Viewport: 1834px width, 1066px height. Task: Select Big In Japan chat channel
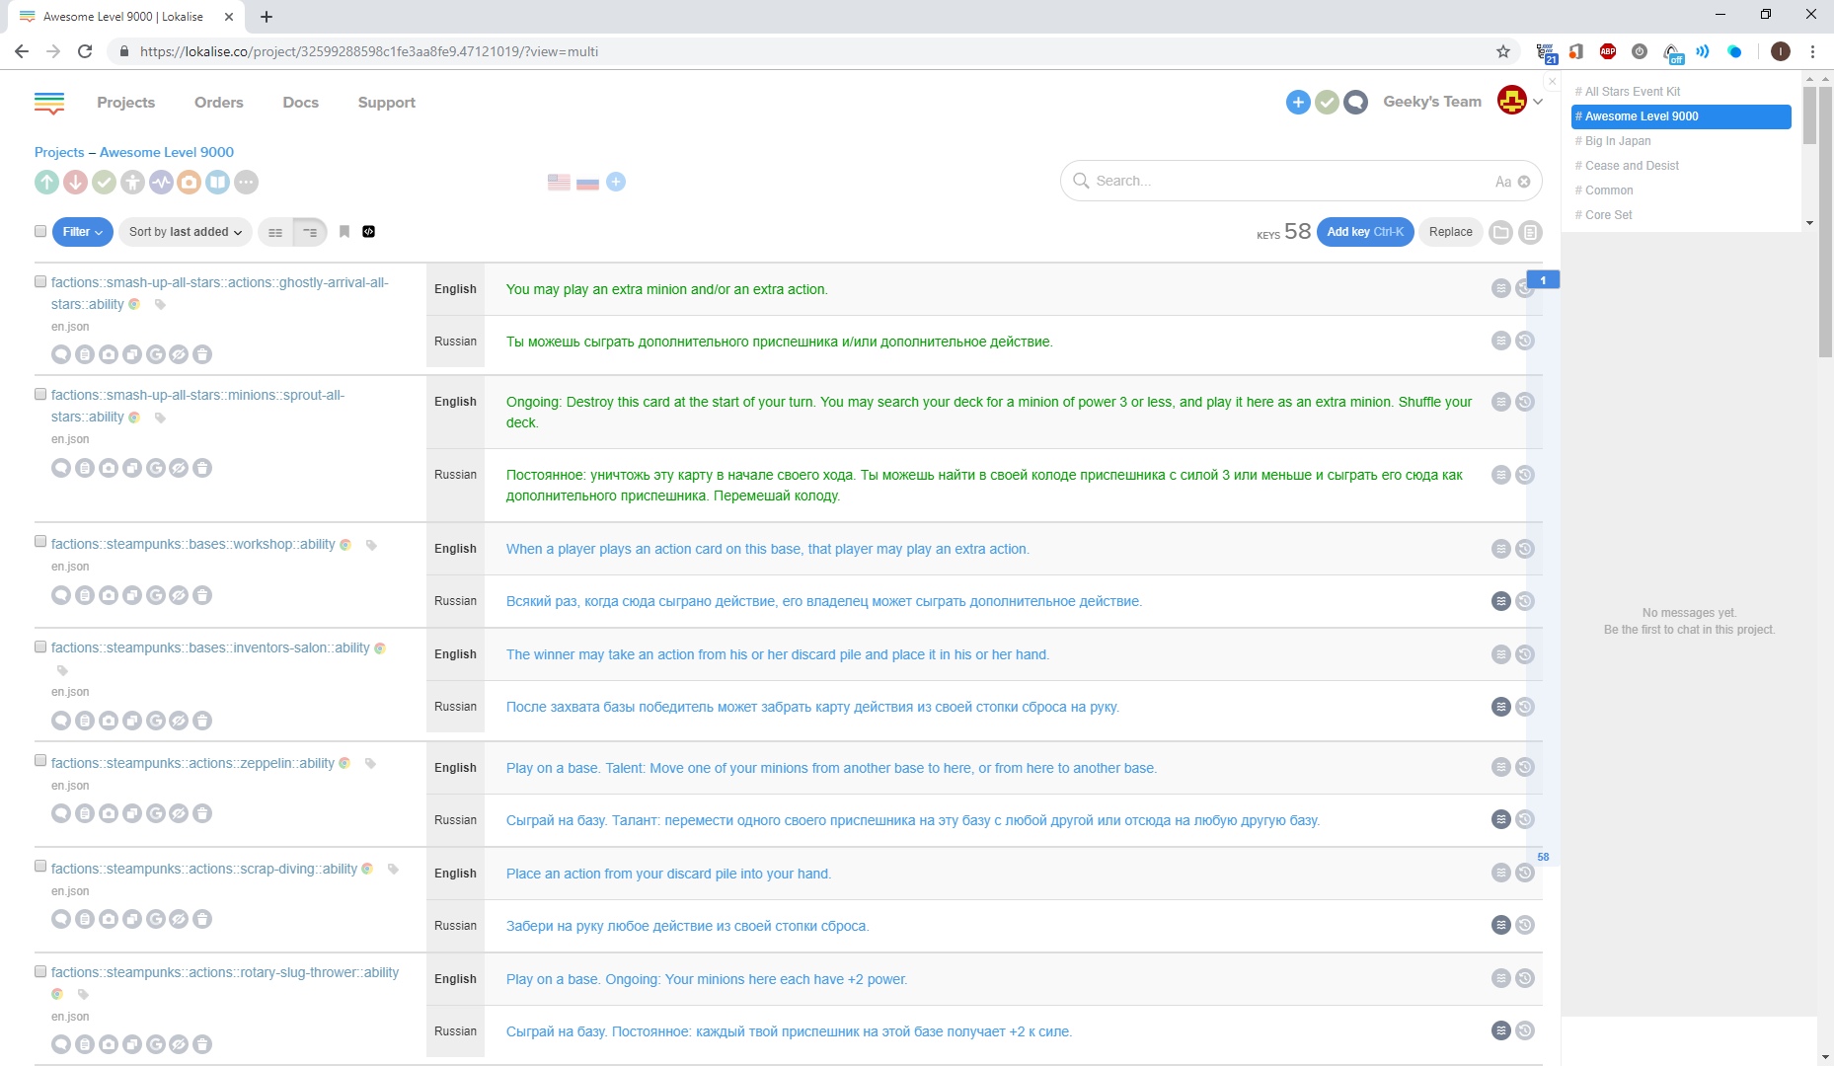point(1681,141)
